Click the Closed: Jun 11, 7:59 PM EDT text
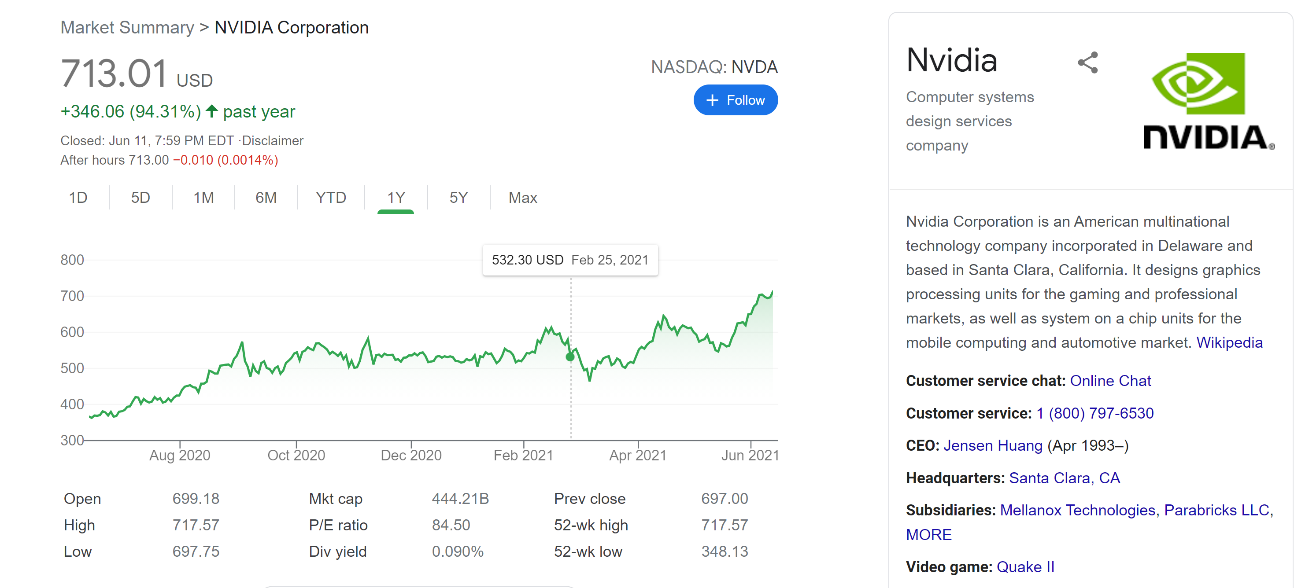Image resolution: width=1294 pixels, height=588 pixels. [x=147, y=140]
